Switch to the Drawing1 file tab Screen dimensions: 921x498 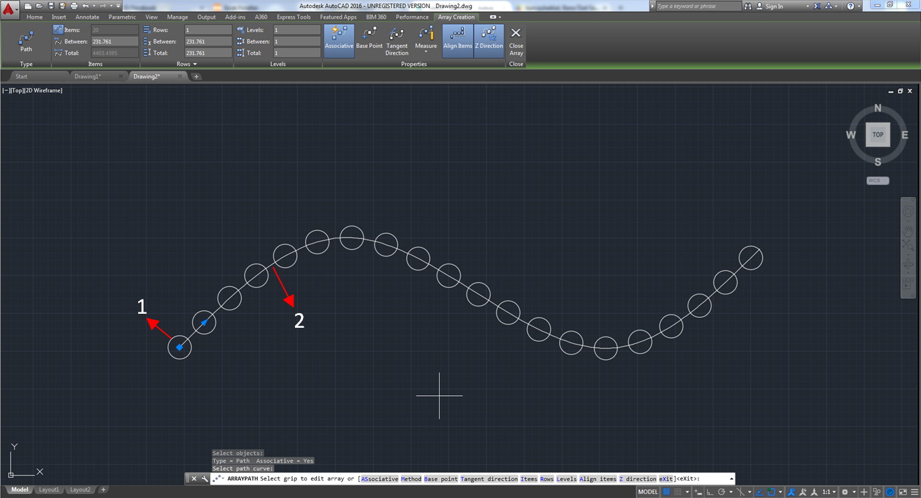point(87,76)
